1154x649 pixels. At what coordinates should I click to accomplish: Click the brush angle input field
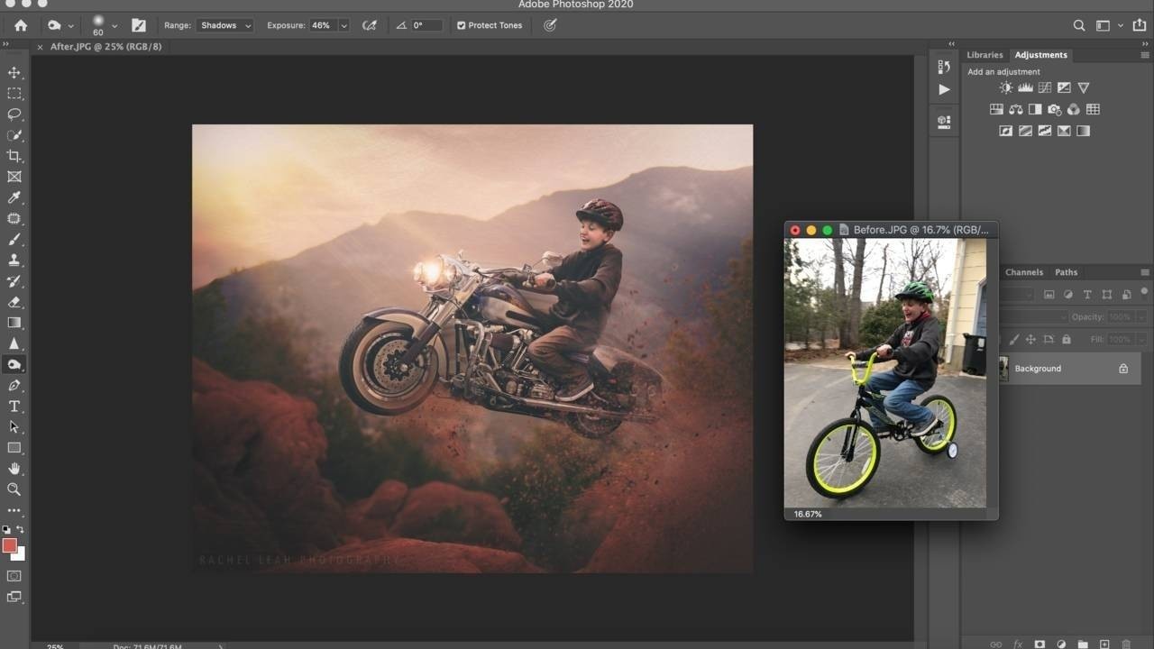click(426, 25)
